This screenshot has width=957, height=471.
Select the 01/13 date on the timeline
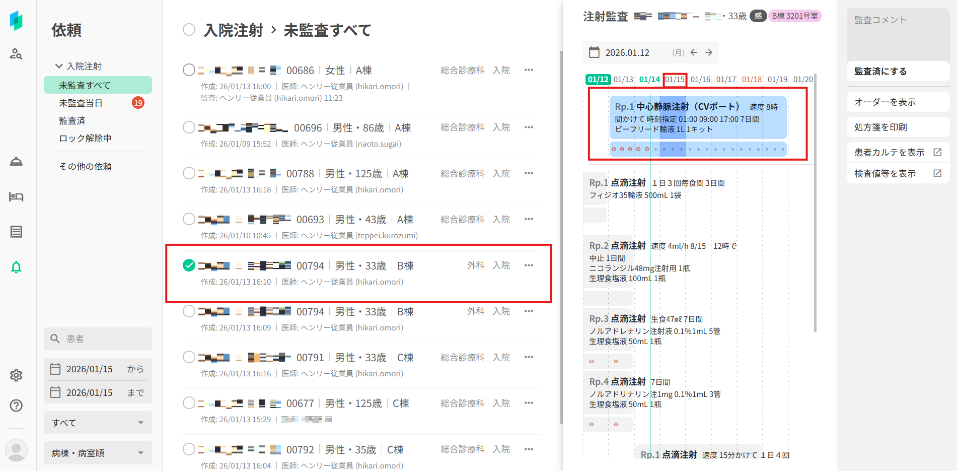click(624, 79)
